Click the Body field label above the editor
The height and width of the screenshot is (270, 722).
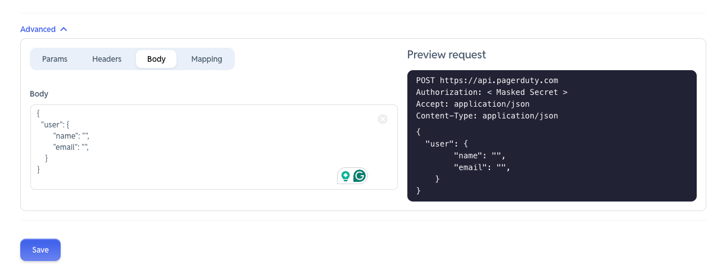pyautogui.click(x=39, y=94)
